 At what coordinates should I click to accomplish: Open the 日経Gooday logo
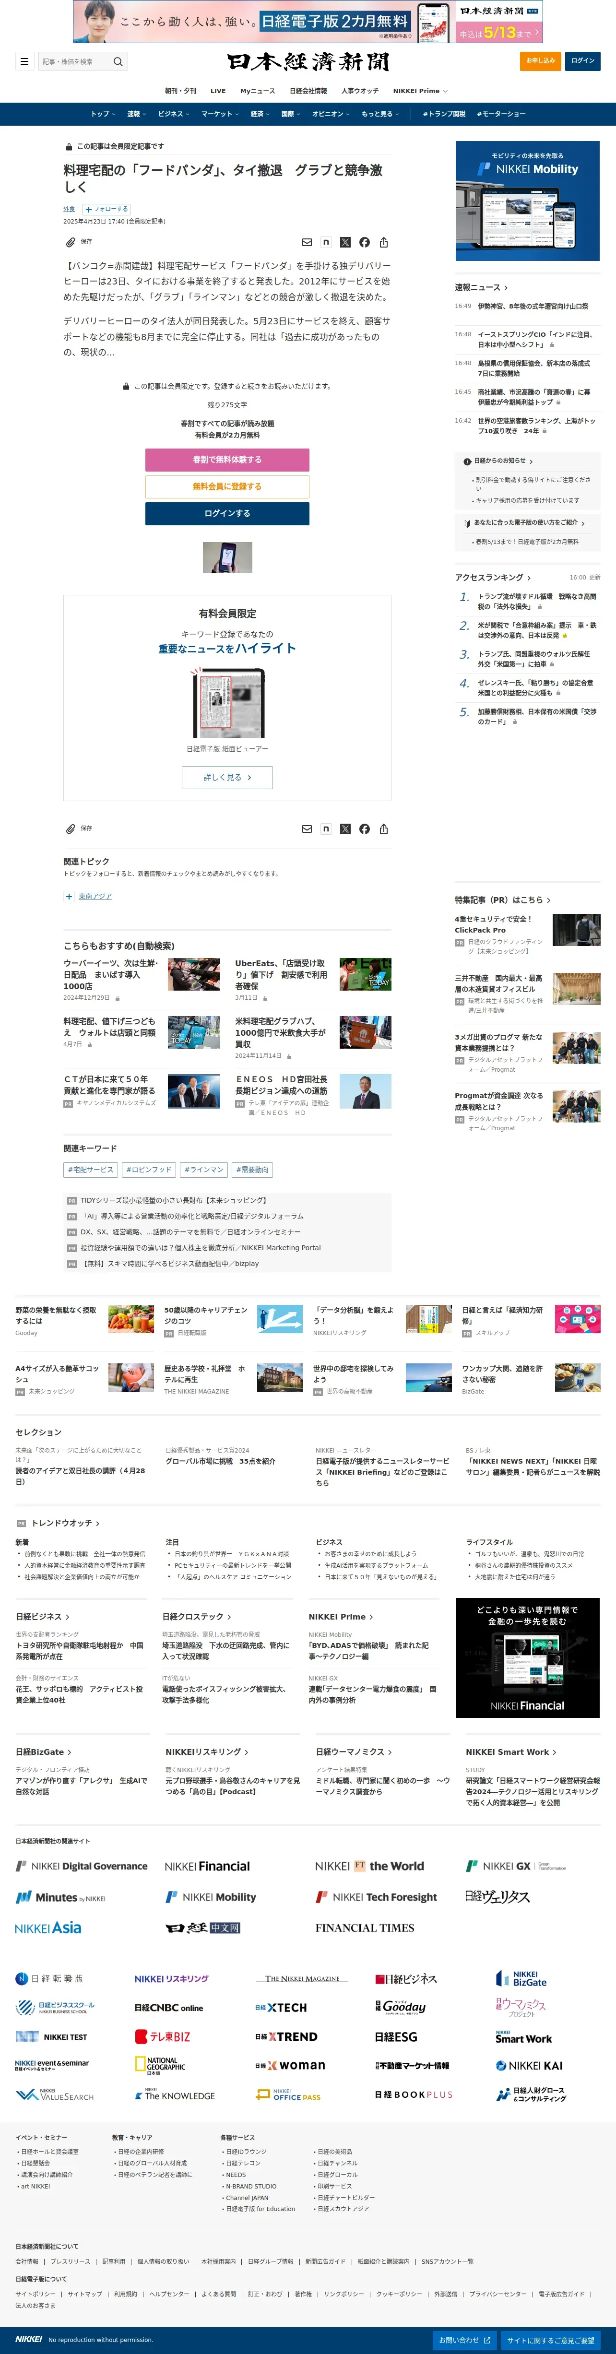coord(400,2007)
